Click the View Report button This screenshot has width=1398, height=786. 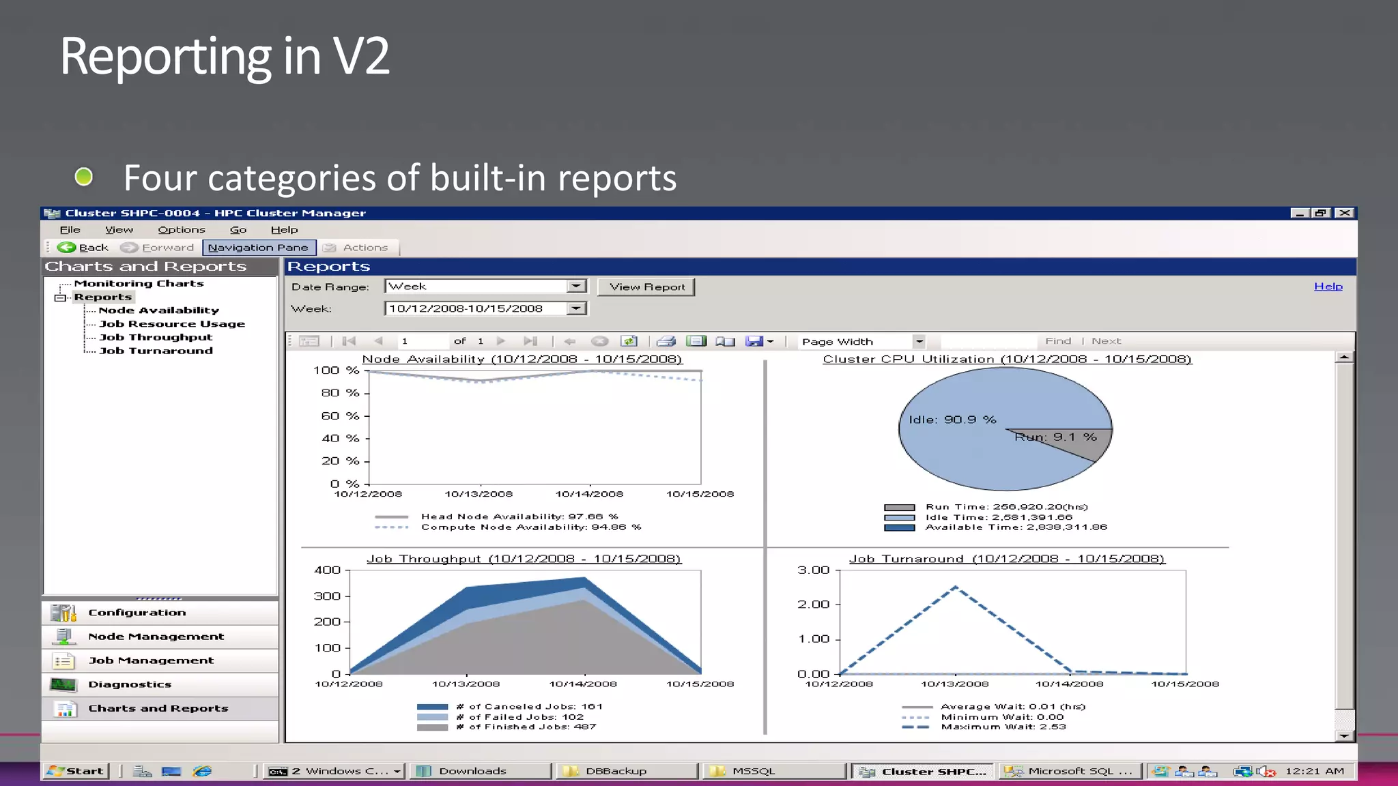point(646,287)
